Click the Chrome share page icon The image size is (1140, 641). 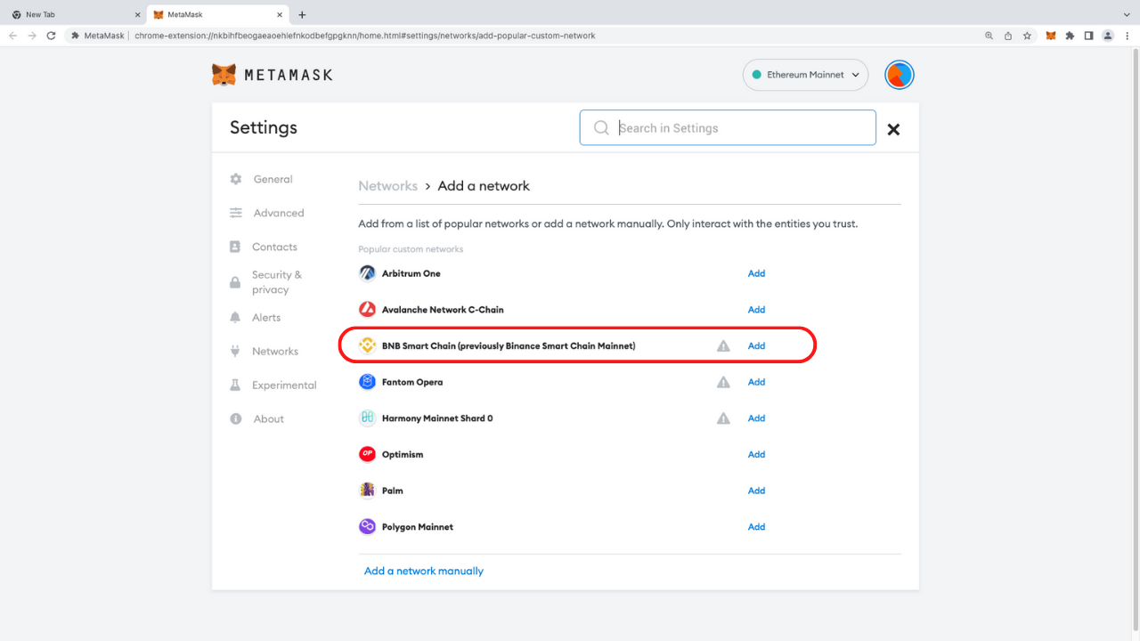pyautogui.click(x=1008, y=36)
